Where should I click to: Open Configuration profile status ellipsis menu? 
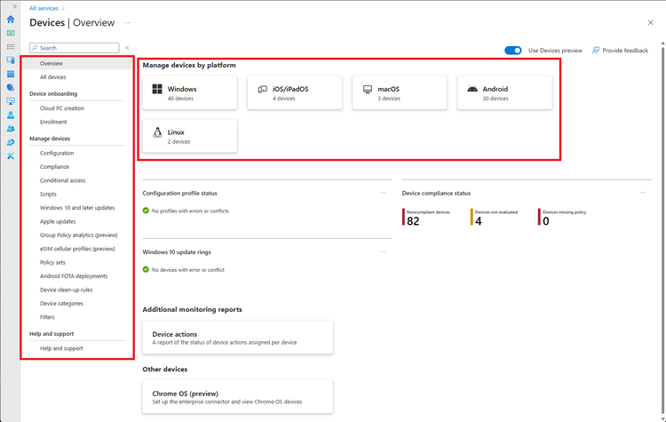(x=383, y=193)
